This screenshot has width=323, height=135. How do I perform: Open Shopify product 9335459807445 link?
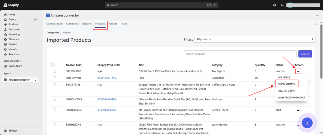point(106,78)
